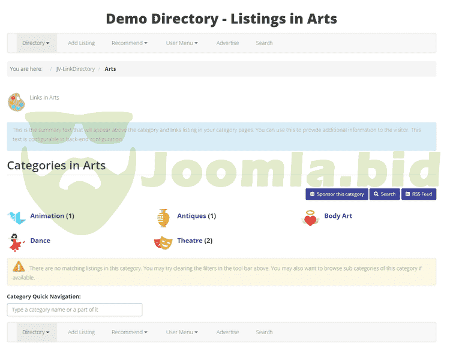Click the warning triangle icon in notice
450x345 pixels.
19,268
